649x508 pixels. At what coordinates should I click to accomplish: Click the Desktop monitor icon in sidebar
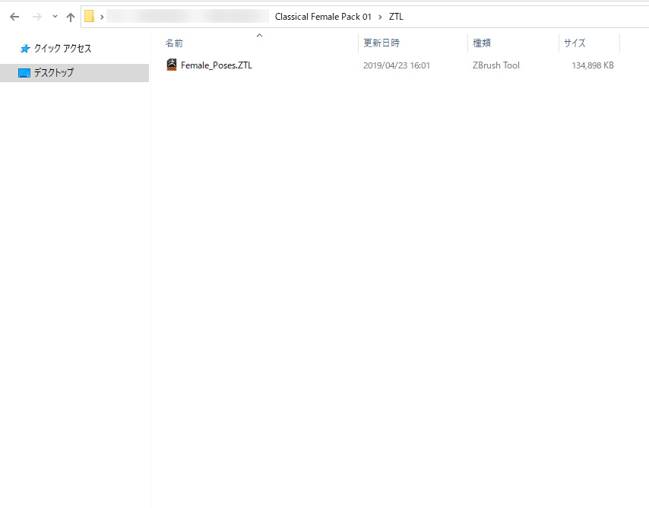(x=24, y=73)
